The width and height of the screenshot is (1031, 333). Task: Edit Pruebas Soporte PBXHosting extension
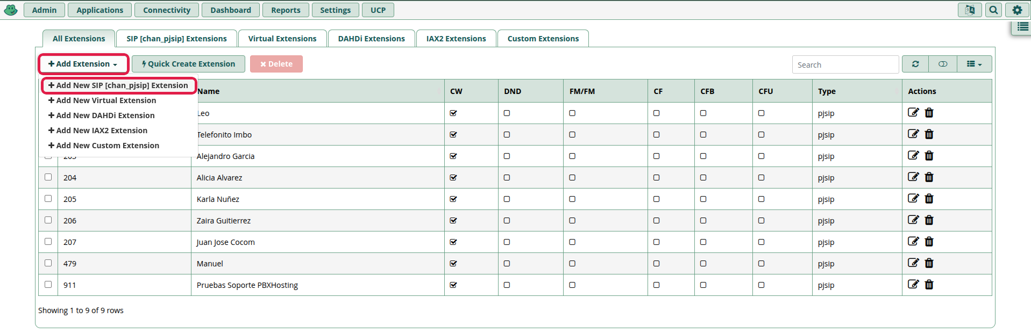point(913,284)
